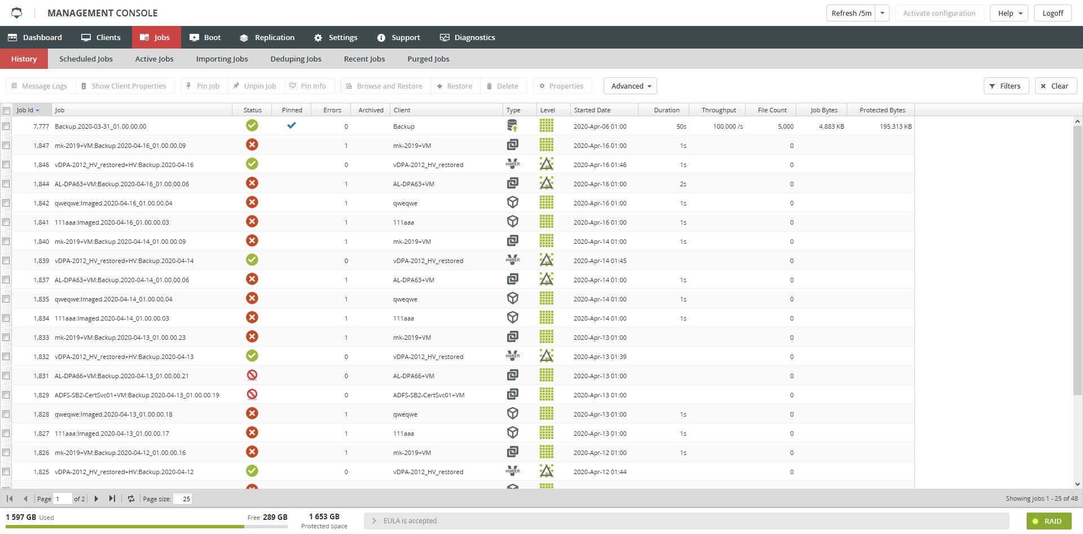Click the Pin Job toolbar button
1083x534 pixels.
pos(203,86)
